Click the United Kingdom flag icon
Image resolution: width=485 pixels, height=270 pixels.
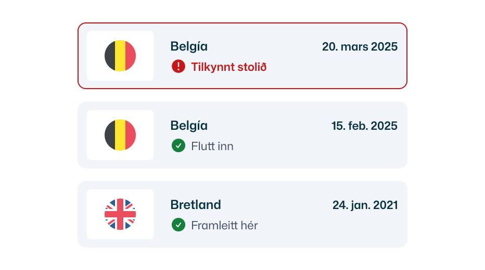pos(120,214)
